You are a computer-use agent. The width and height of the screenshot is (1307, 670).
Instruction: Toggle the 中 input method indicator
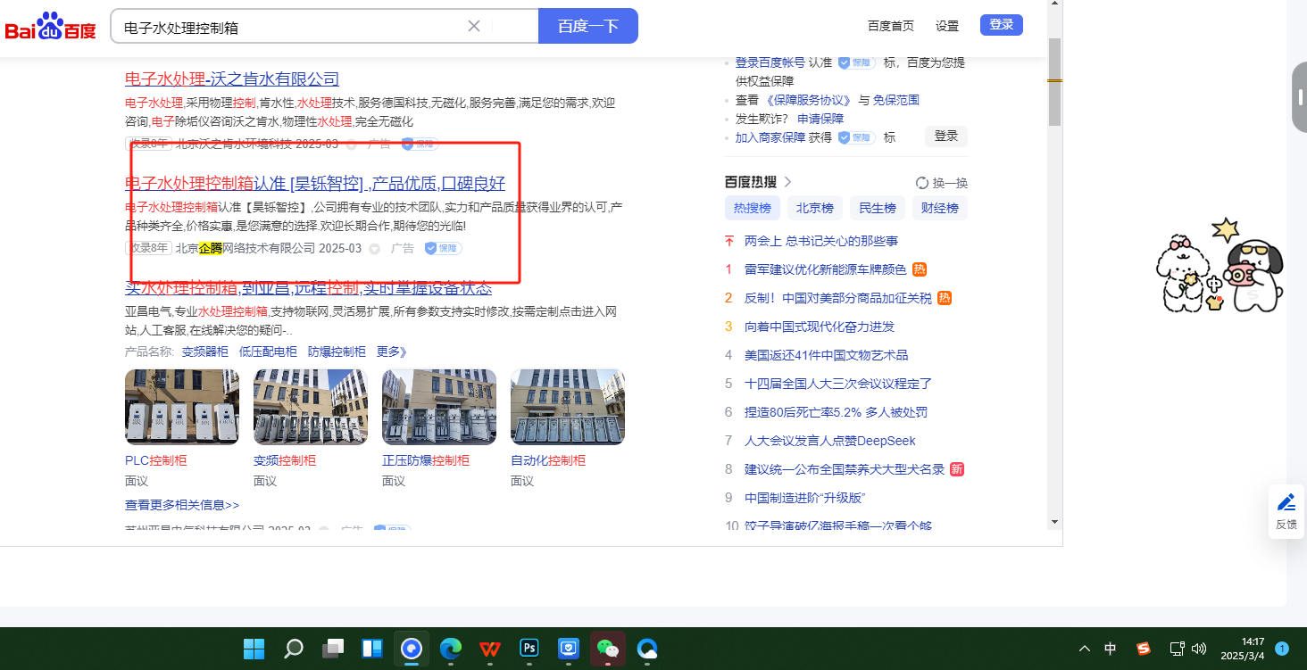point(1111,649)
